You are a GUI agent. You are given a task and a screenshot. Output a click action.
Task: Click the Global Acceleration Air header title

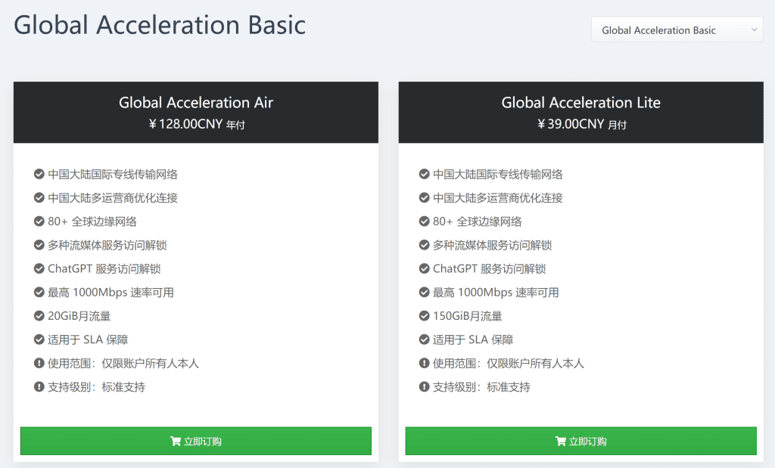196,103
